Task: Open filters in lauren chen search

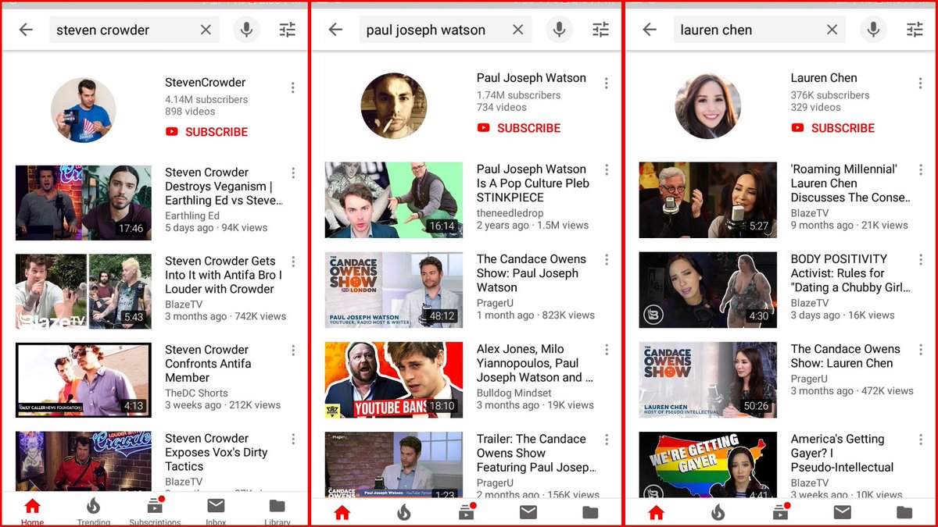Action: pyautogui.click(x=915, y=30)
